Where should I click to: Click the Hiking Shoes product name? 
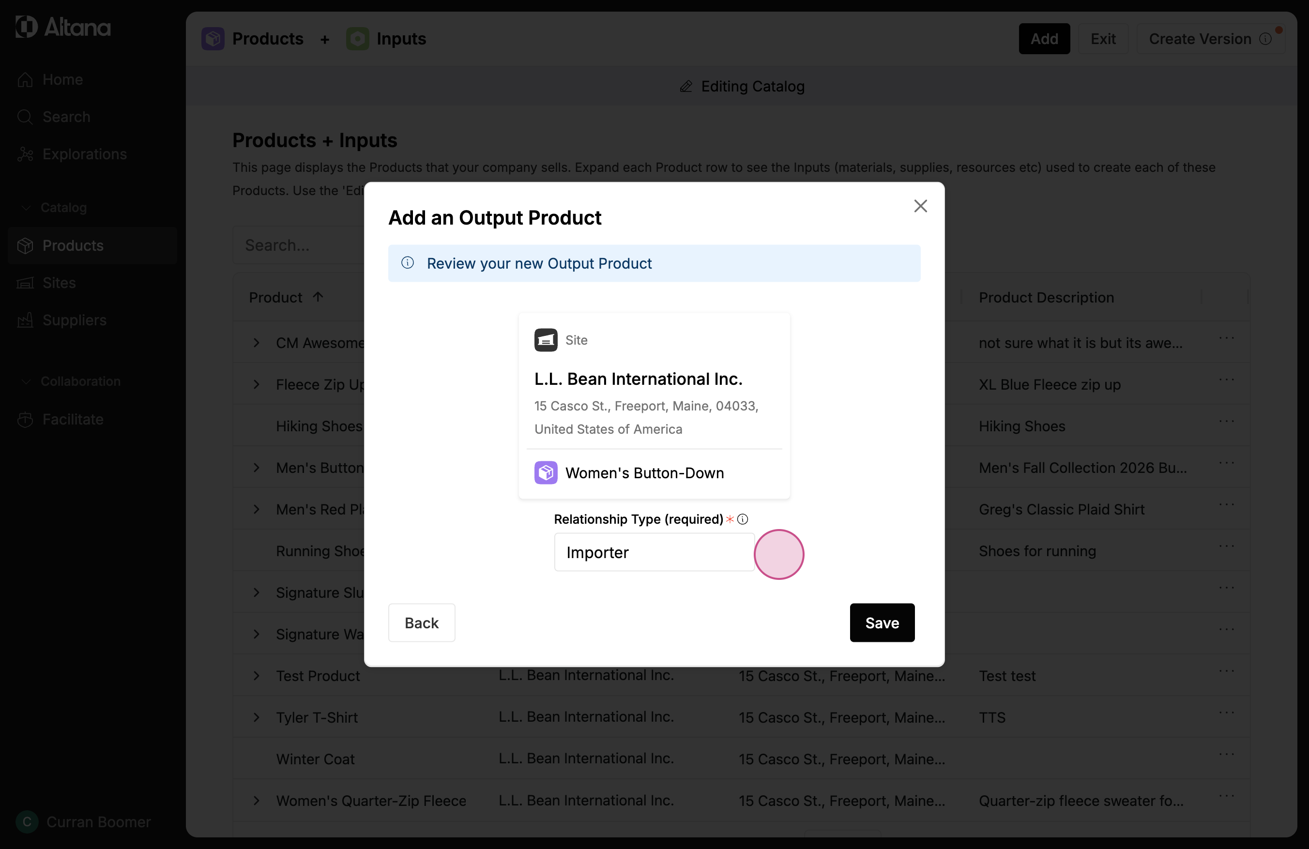pos(320,426)
